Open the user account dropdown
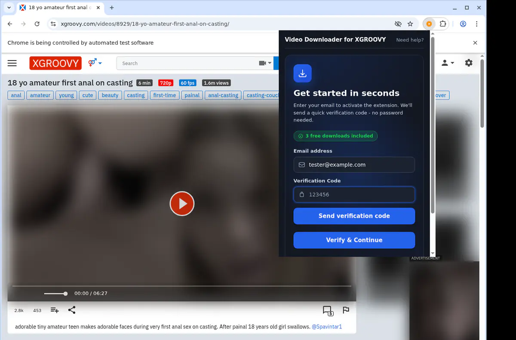The height and width of the screenshot is (340, 516). [x=448, y=63]
